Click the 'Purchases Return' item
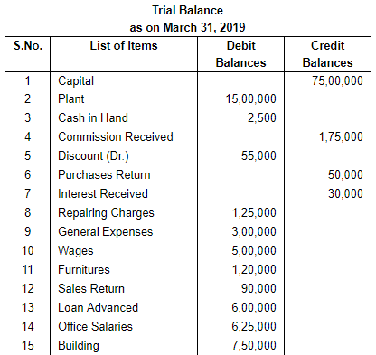The image size is (376, 355). point(104,174)
